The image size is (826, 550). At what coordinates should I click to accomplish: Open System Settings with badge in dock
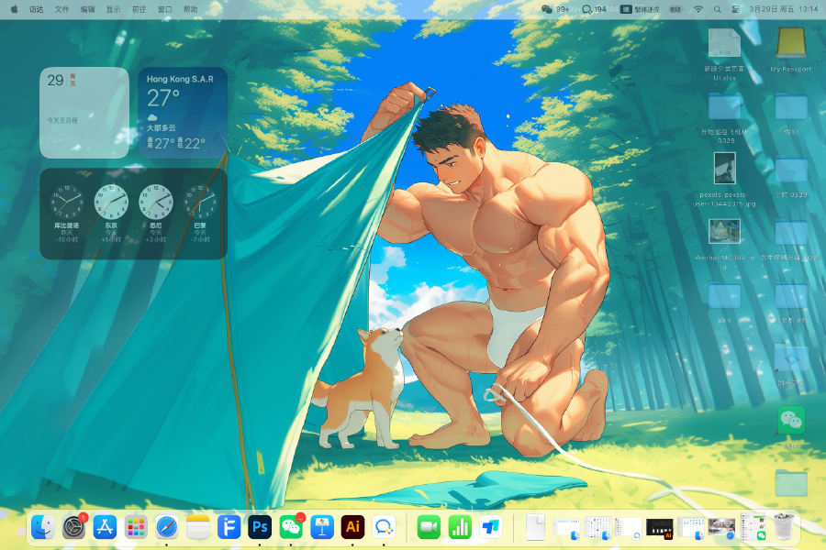73,527
